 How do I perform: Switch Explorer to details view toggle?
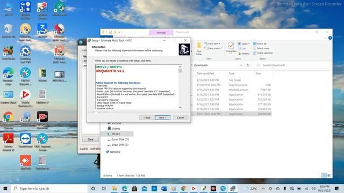pos(324,175)
